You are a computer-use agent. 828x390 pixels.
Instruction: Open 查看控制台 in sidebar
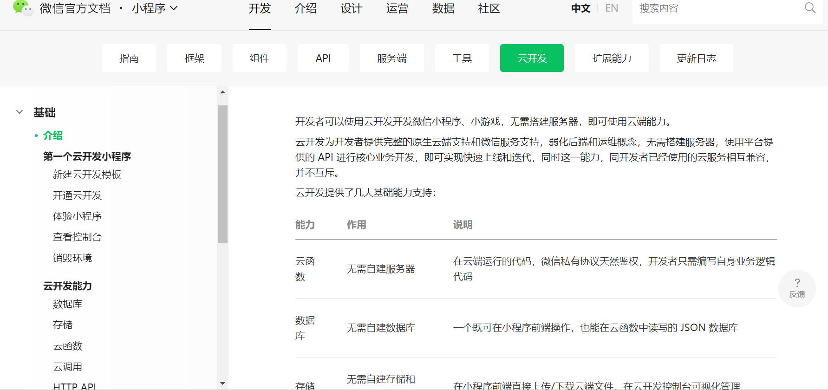click(77, 237)
